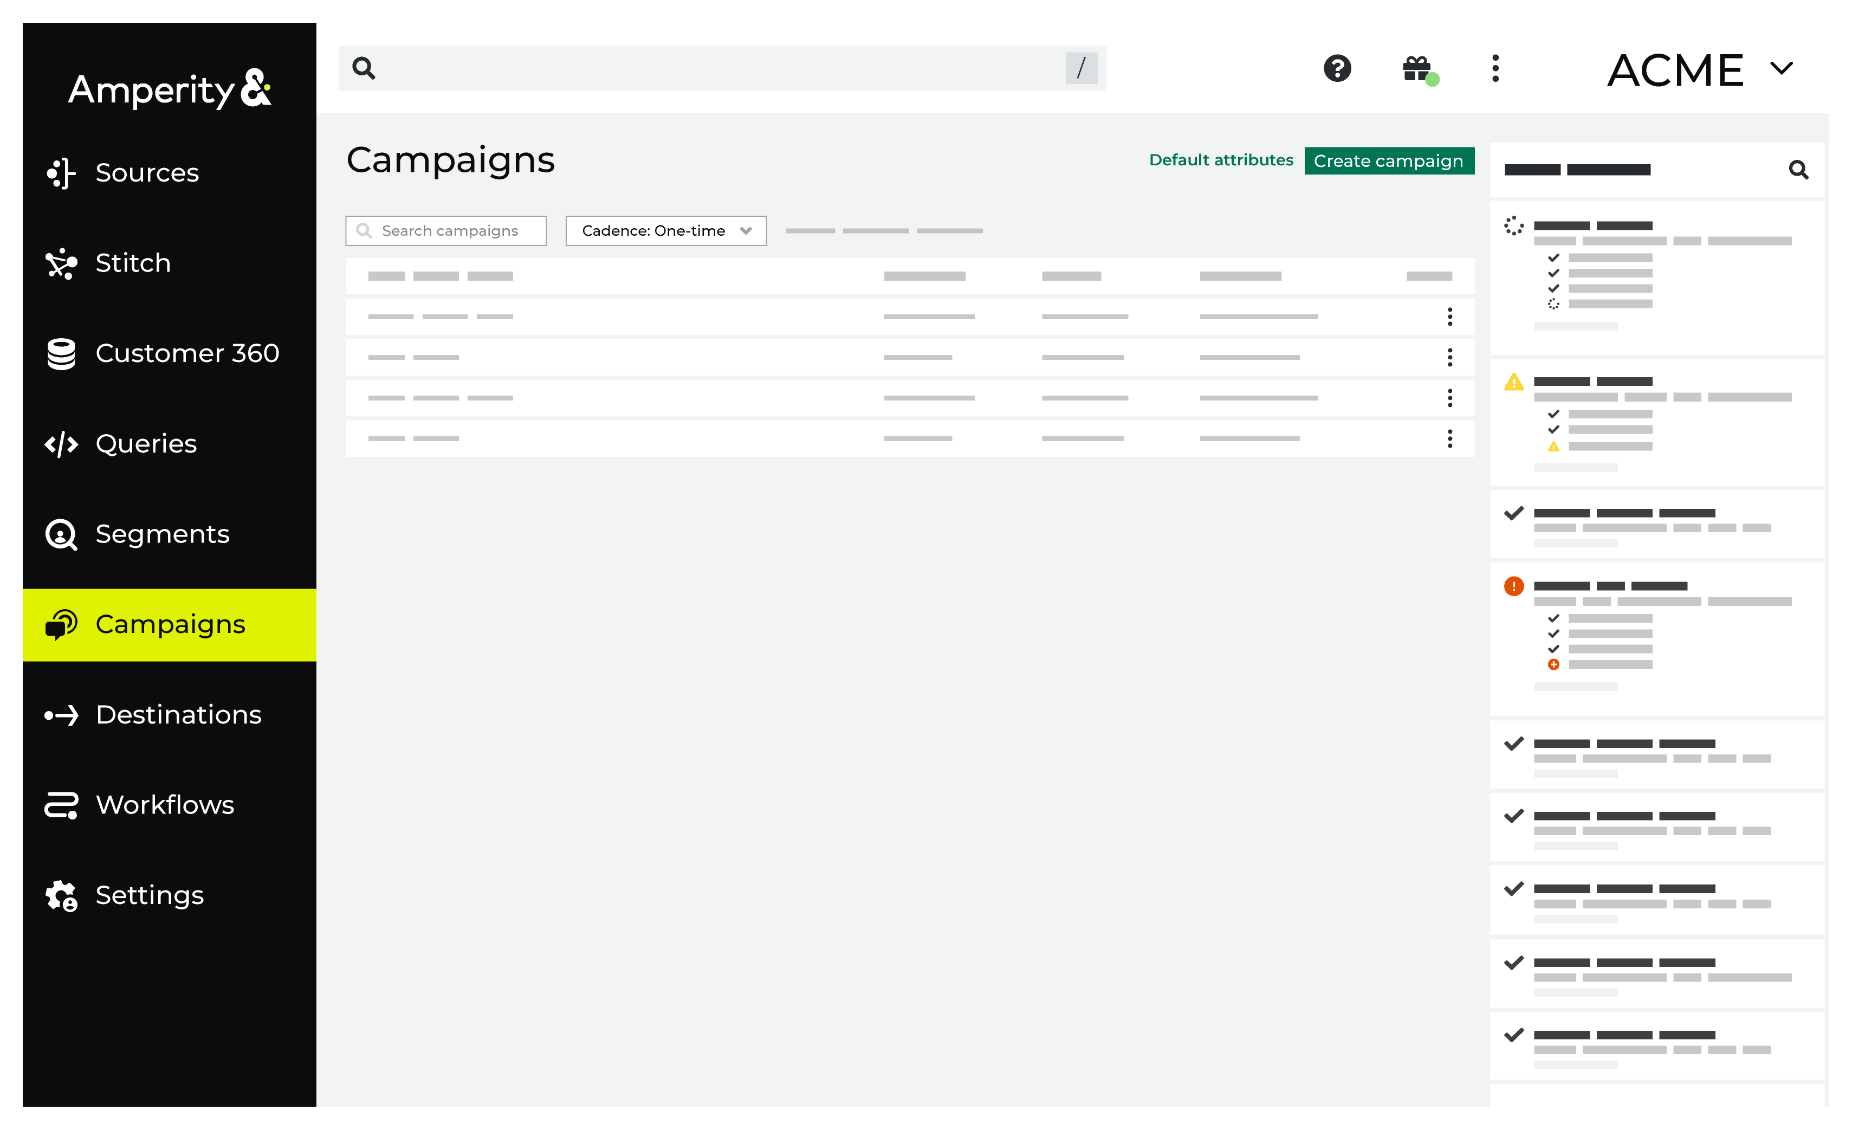Click the Workflows navigation icon

click(60, 804)
